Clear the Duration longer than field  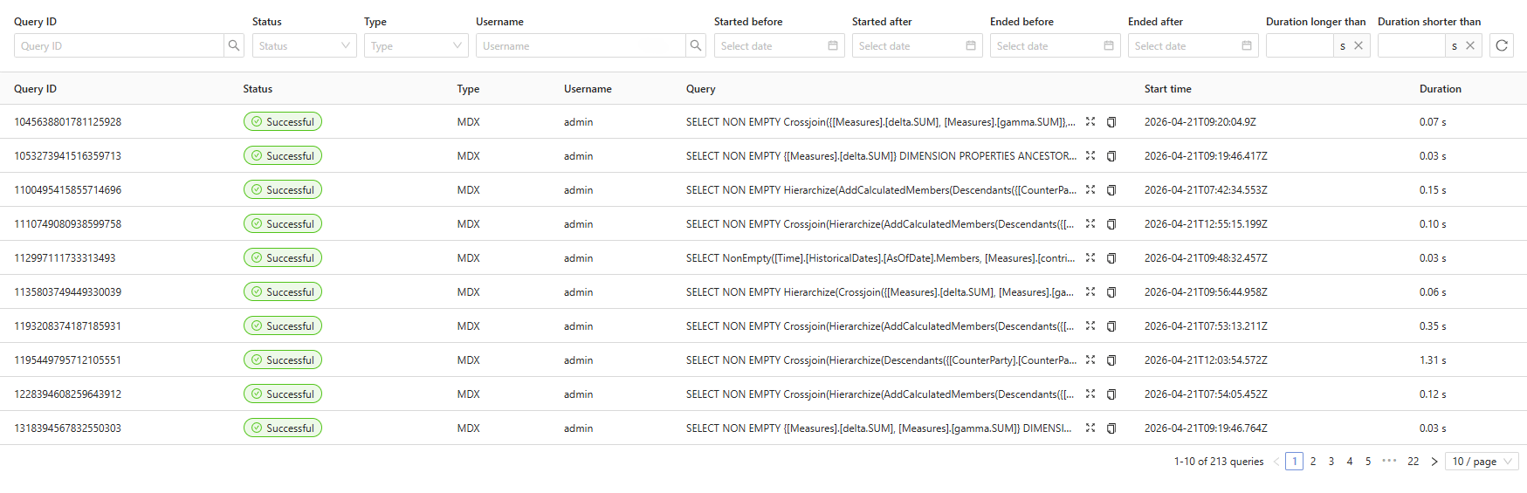coord(1358,45)
